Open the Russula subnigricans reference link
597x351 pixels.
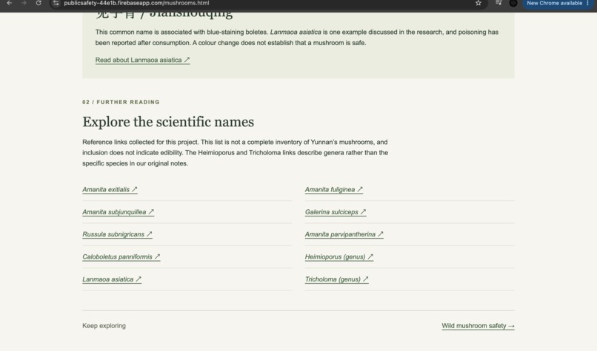[x=117, y=234]
